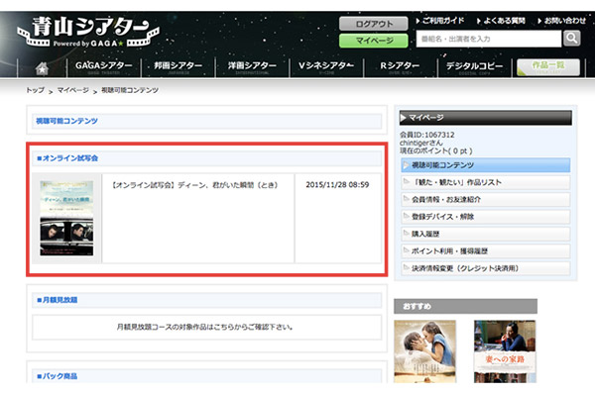Open 「観た・観たい」作品リスト sidebar item
Image resolution: width=595 pixels, height=395 pixels.
click(x=485, y=182)
